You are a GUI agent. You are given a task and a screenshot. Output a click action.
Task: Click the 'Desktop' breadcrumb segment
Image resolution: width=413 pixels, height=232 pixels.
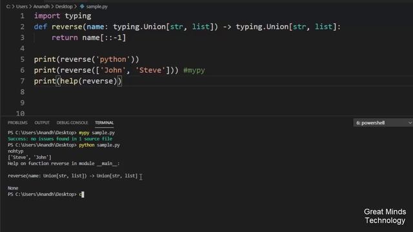tap(64, 6)
